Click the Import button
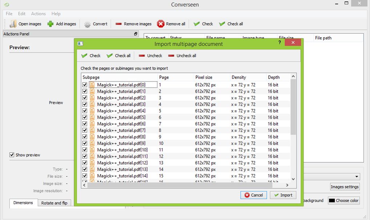This screenshot has width=370, height=220. point(283,195)
